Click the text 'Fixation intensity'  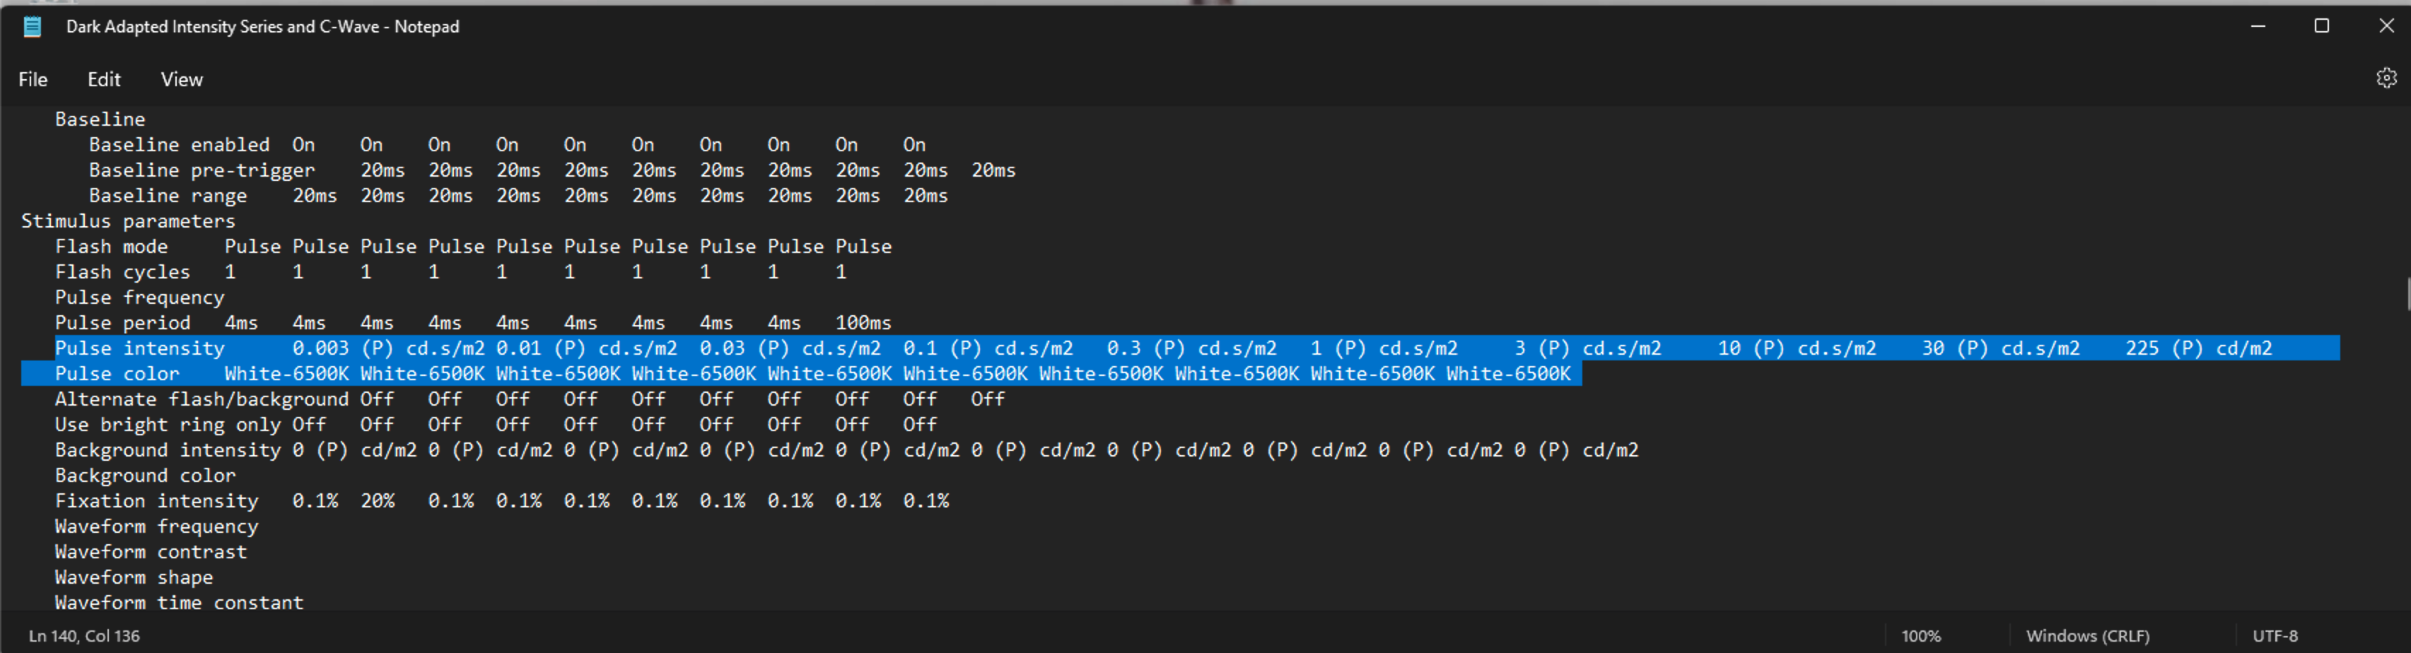[x=156, y=500]
